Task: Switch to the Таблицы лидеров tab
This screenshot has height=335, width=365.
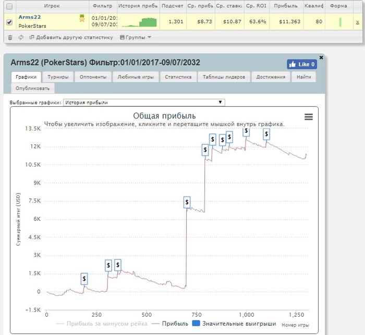Action: tap(224, 77)
